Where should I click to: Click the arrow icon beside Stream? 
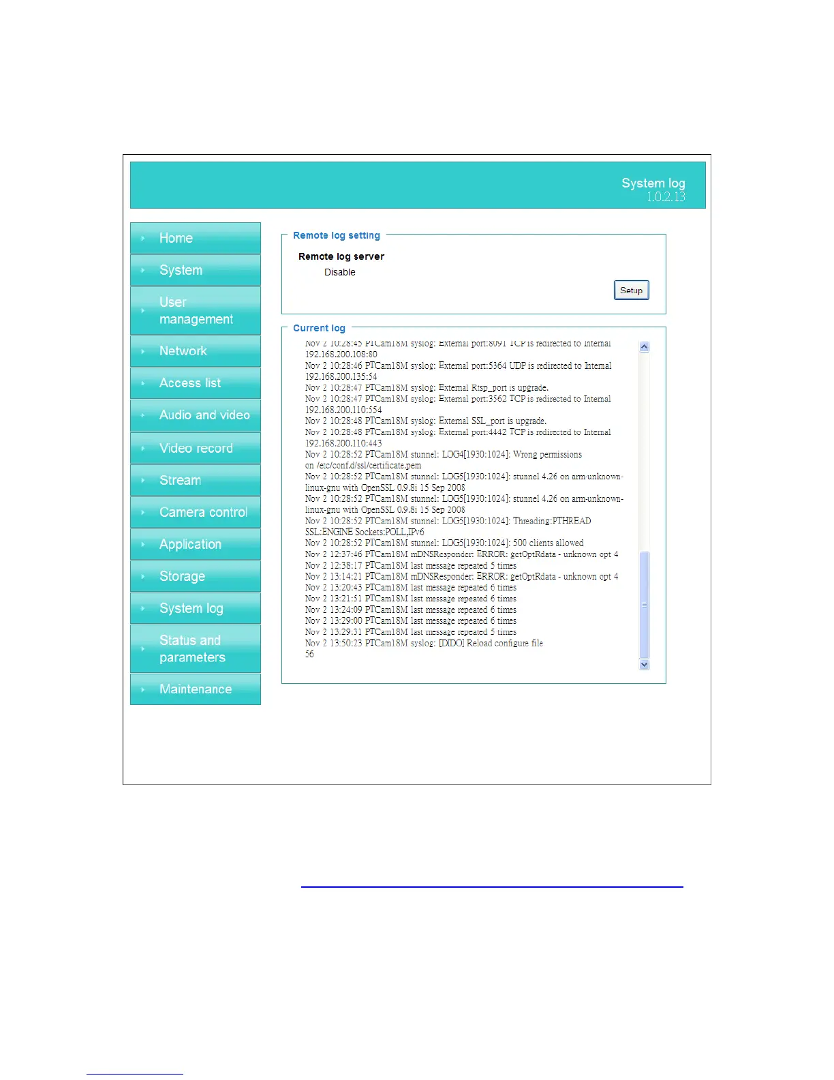142,481
